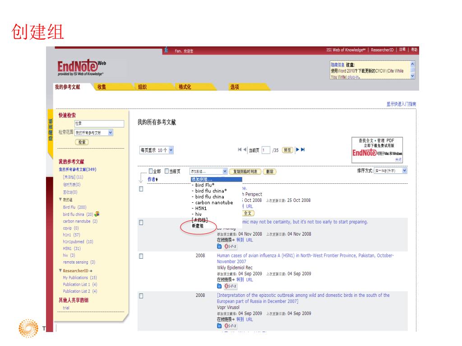The image size is (462, 346).
Task: Close the EndNote PDF ad via 关闭
Action: 398,159
